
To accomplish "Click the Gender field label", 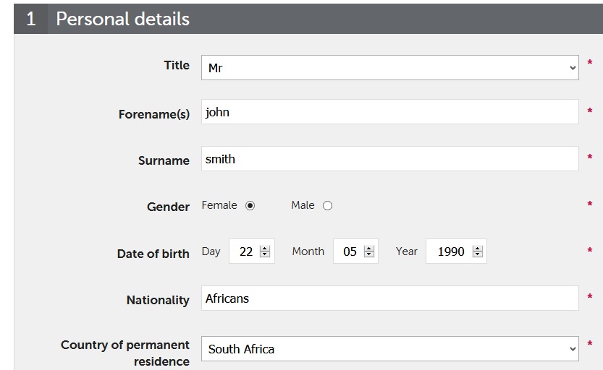I will [x=168, y=207].
